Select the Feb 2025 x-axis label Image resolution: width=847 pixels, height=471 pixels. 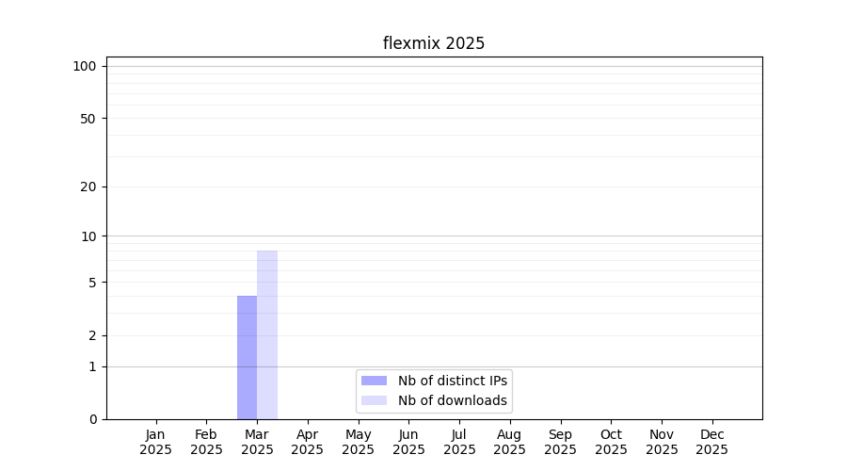[206, 442]
